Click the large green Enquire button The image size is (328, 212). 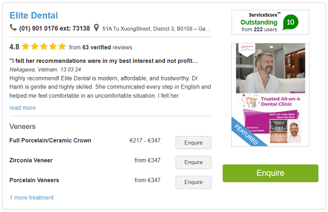(x=270, y=173)
